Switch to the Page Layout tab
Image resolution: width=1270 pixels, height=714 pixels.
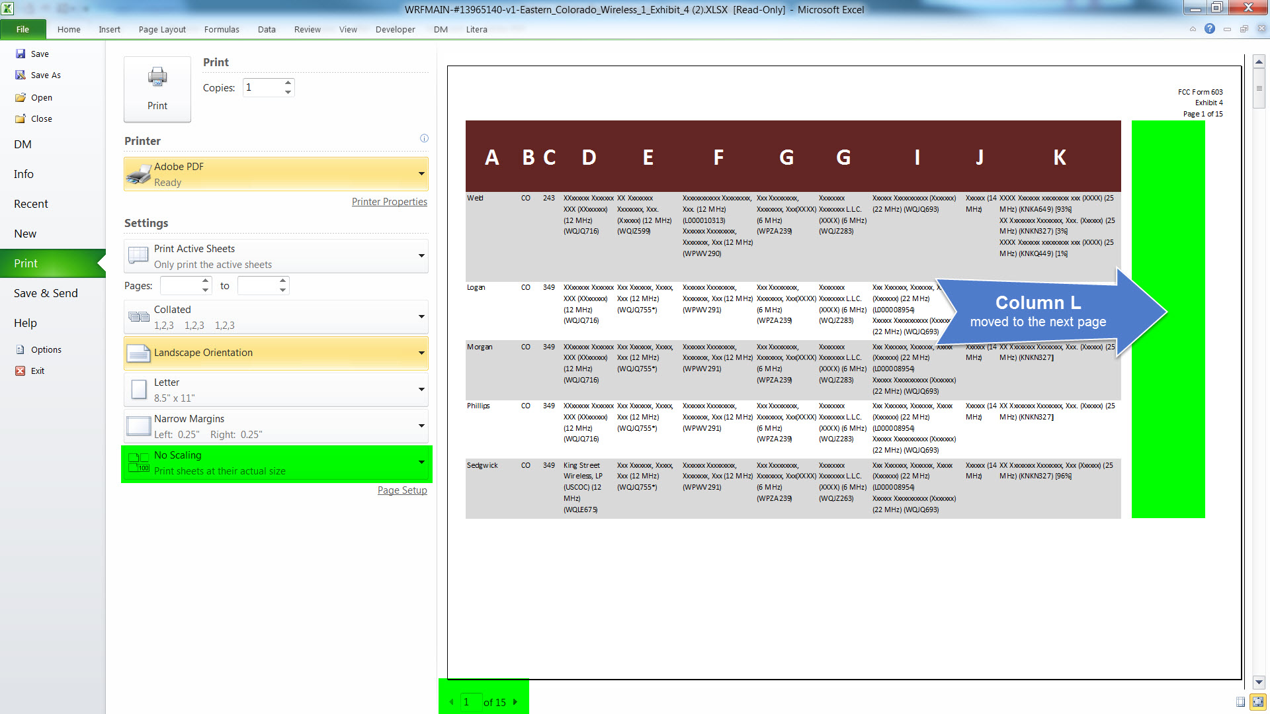coord(162,29)
